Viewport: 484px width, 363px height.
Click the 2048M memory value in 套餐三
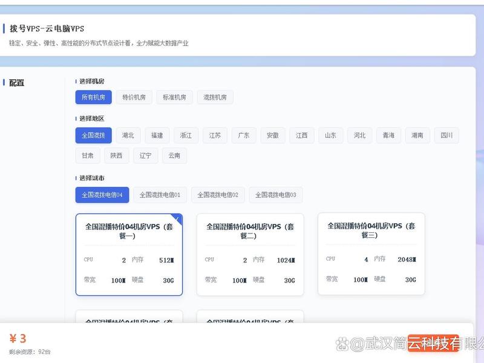(x=407, y=260)
